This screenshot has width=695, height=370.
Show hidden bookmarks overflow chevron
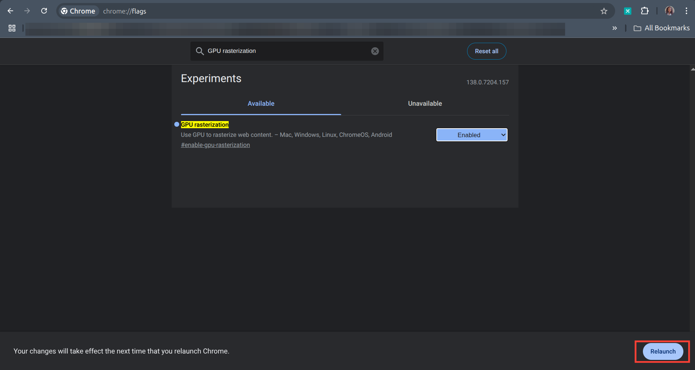[614, 28]
